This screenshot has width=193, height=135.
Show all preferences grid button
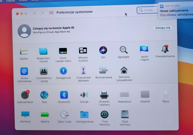pyautogui.click(x=51, y=13)
